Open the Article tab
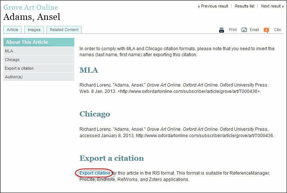Image resolution: width=287 pixels, height=193 pixels. [x=12, y=30]
